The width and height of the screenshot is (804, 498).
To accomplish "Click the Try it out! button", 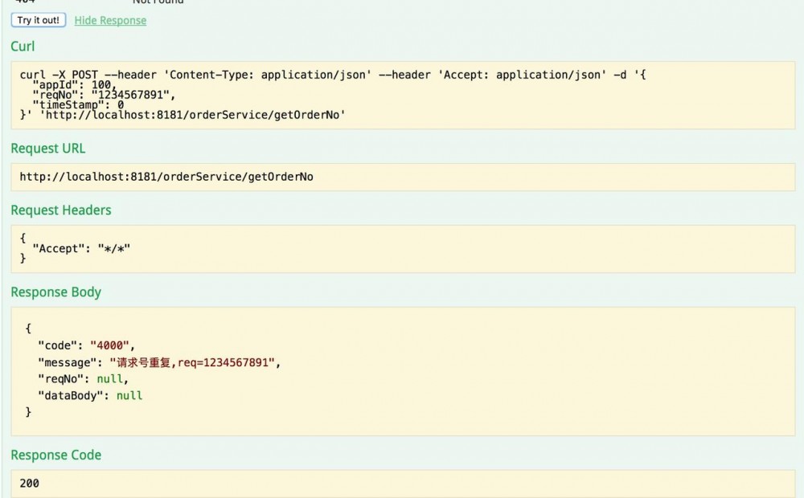I will pyautogui.click(x=39, y=20).
